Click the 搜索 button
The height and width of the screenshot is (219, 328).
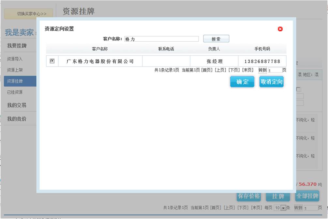tap(216, 39)
